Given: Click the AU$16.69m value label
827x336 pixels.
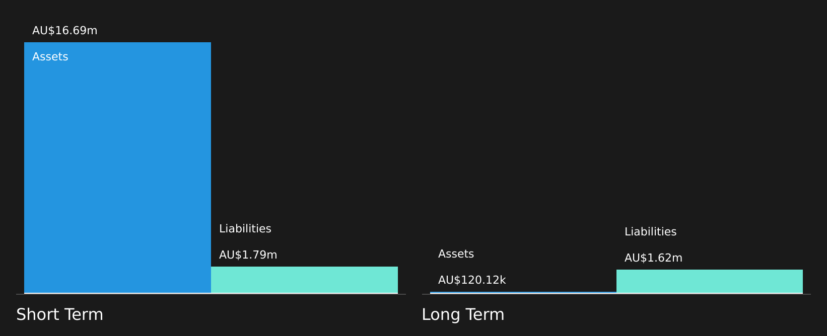Looking at the screenshot, I should [65, 31].
